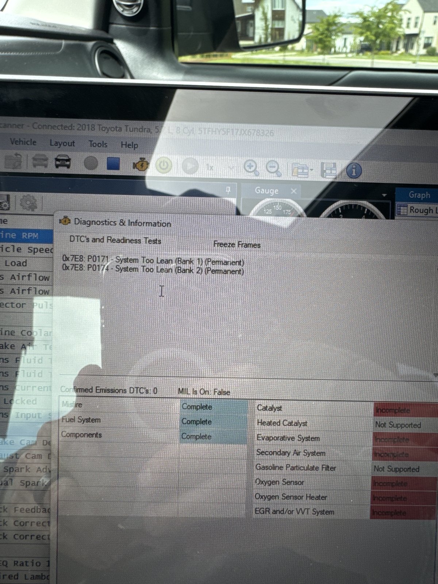Select the Rough L table item
This screenshot has height=584, width=438.
(x=417, y=210)
